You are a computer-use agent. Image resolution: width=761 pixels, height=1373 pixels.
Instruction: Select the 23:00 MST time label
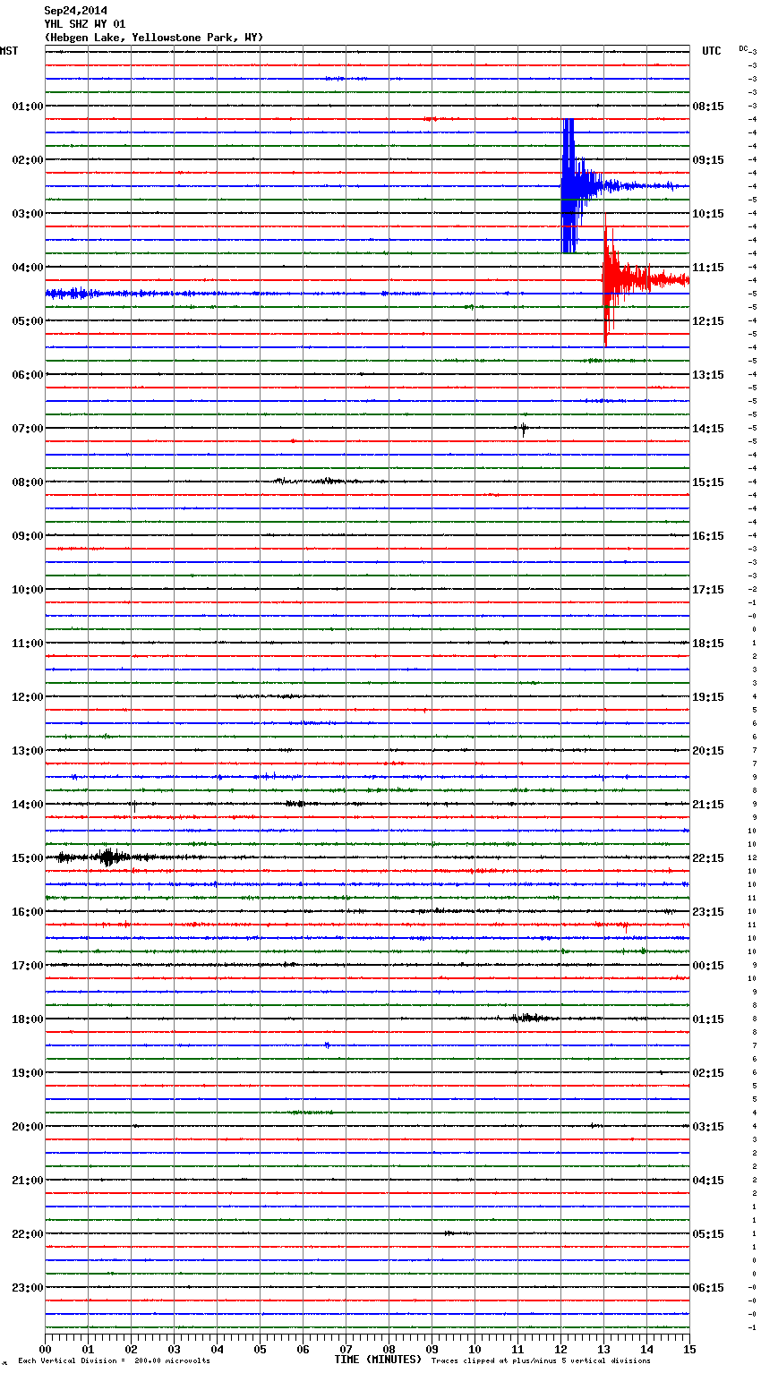pos(28,1288)
